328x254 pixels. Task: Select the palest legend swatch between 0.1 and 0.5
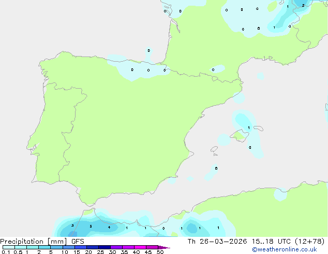(9, 247)
